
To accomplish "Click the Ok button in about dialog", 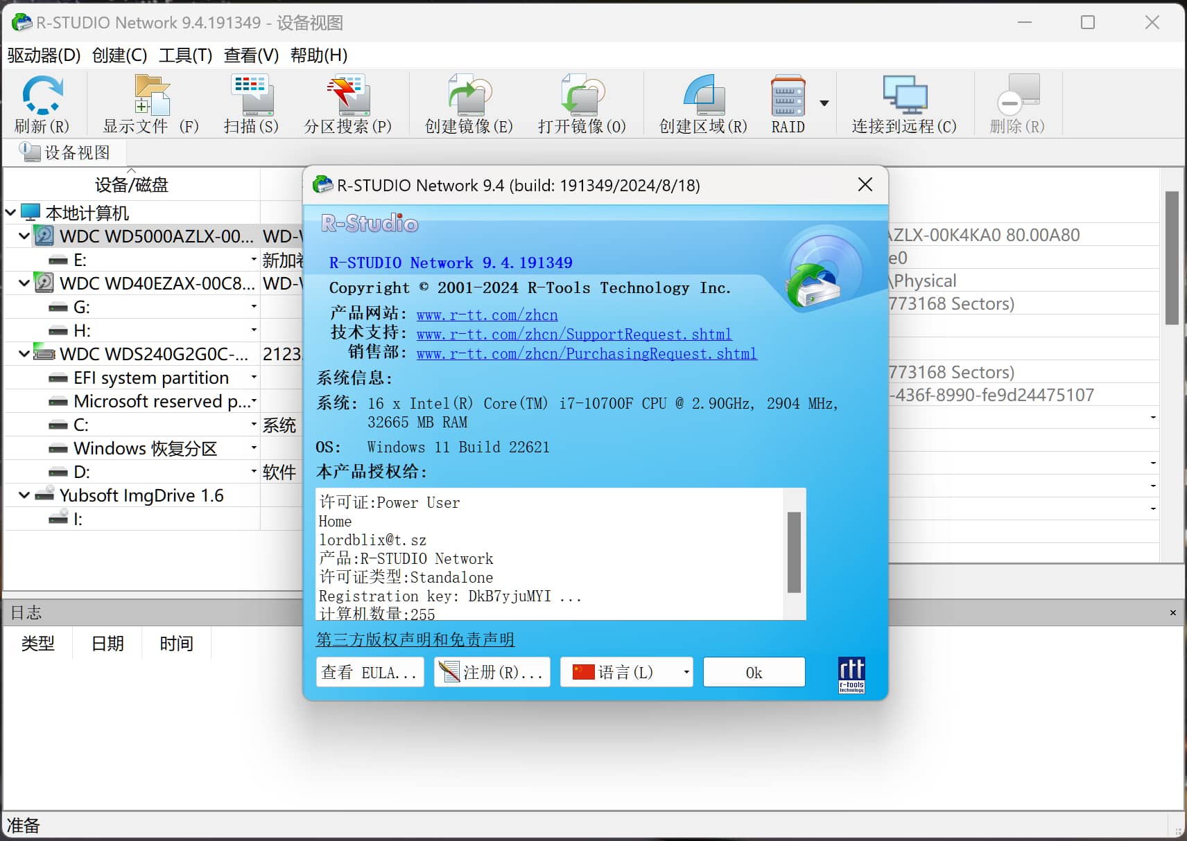I will click(x=753, y=671).
